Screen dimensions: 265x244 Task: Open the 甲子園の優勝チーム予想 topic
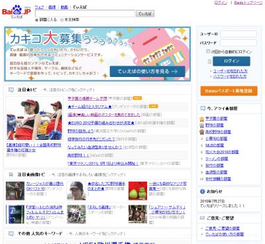[x=87, y=98]
